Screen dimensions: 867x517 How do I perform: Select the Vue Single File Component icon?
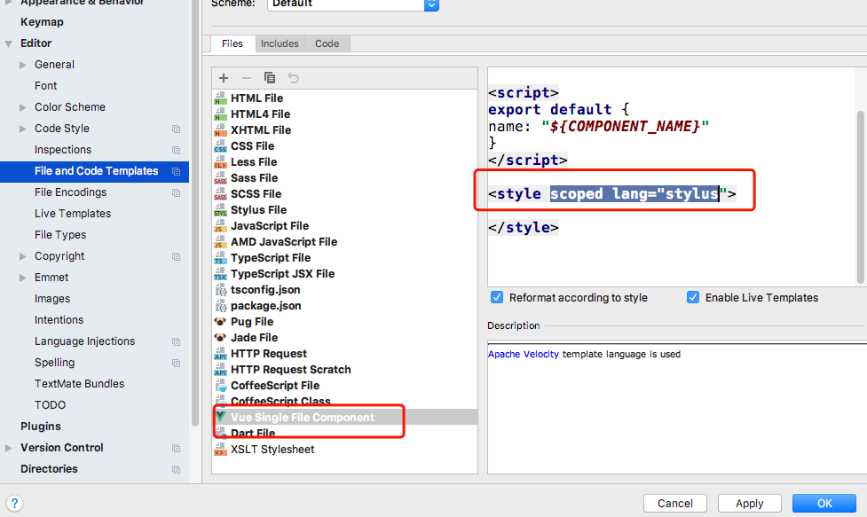coord(221,417)
